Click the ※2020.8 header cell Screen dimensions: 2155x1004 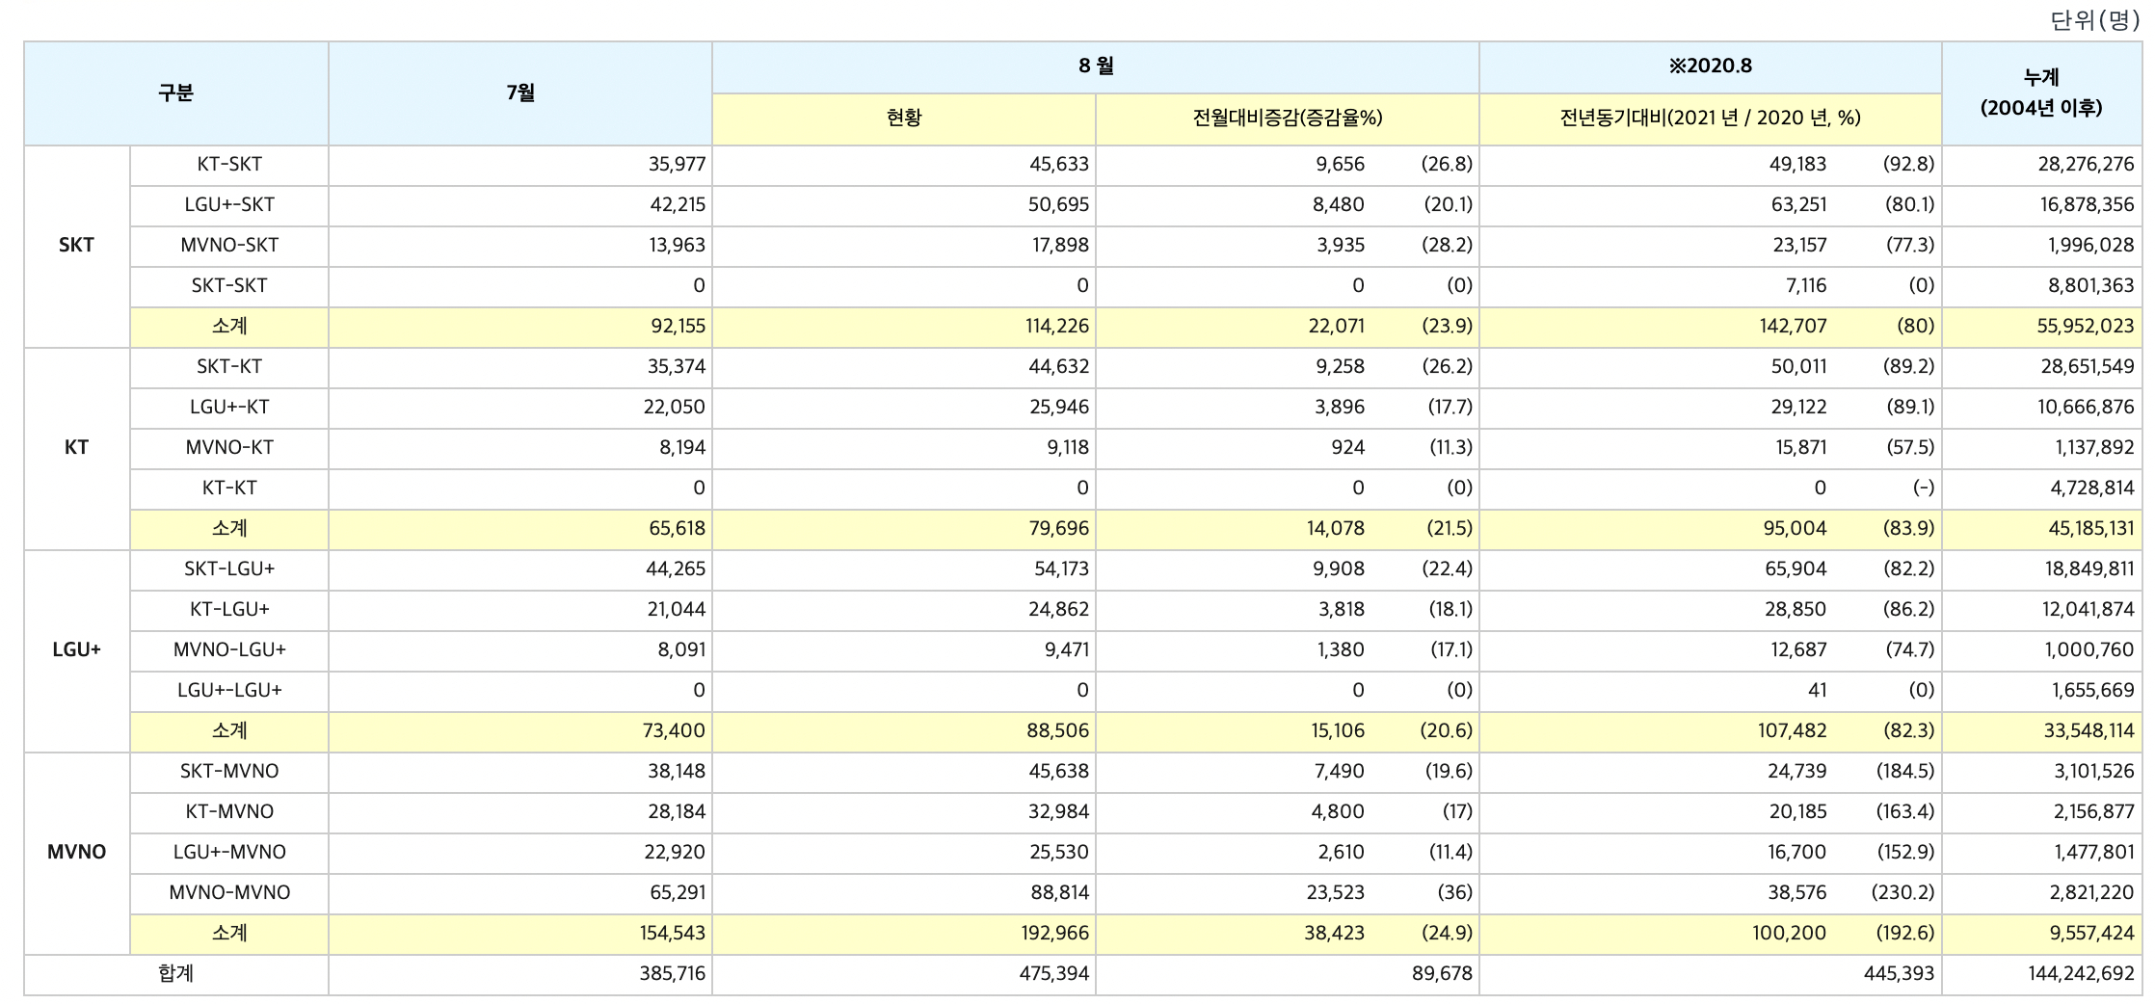[1711, 66]
